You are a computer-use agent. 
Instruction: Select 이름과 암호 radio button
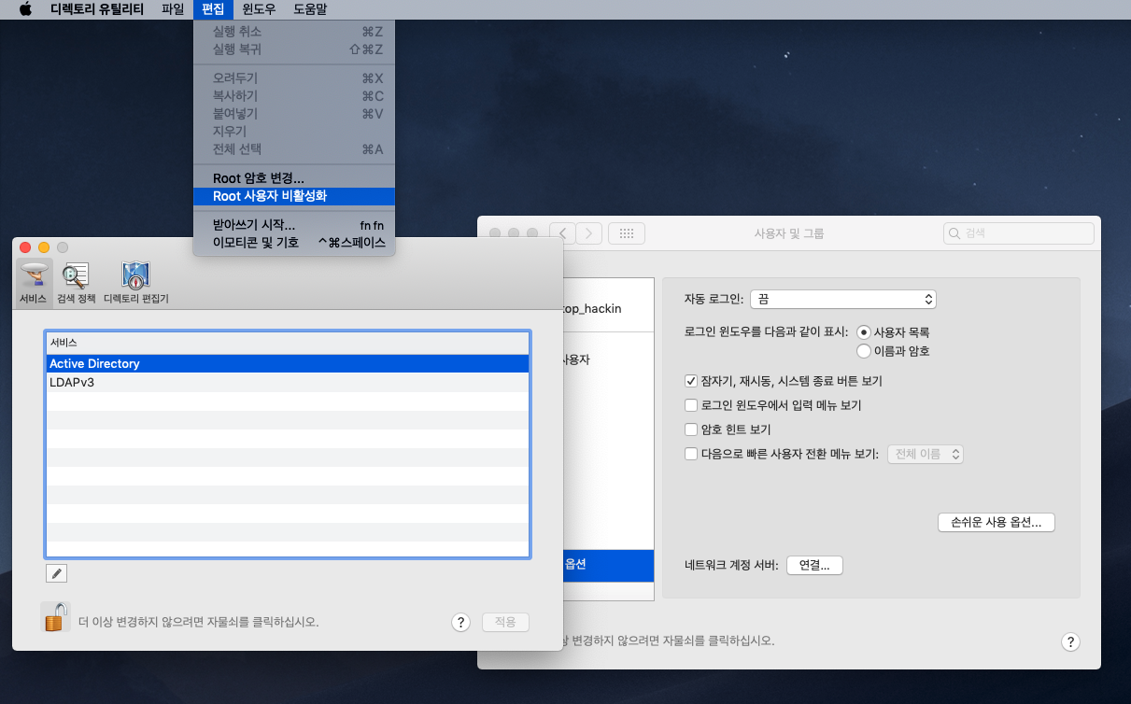click(864, 352)
